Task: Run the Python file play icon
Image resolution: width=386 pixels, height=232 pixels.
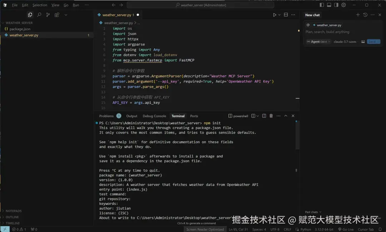Action: tap(274, 15)
